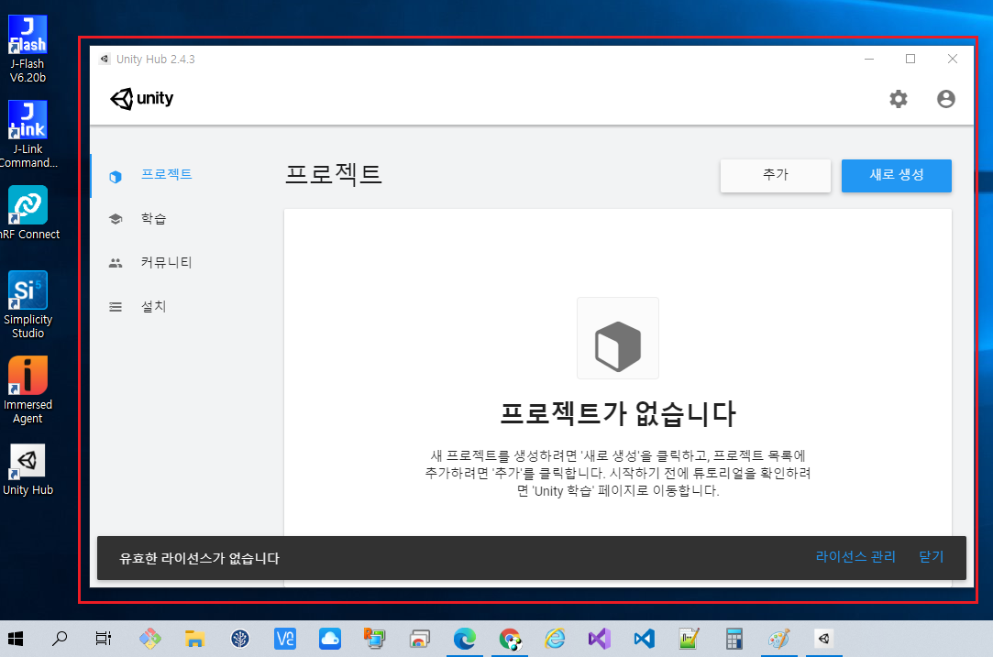Select the Unity Hub desktop shortcut

click(28, 469)
